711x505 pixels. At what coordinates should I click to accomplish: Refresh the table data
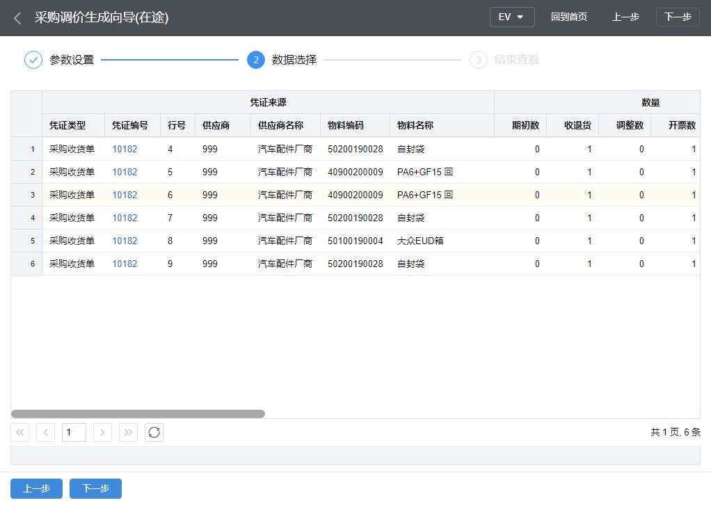(x=154, y=433)
